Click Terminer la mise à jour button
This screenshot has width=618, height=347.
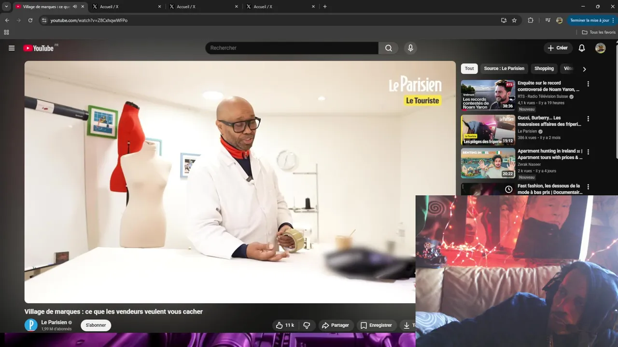tap(589, 20)
